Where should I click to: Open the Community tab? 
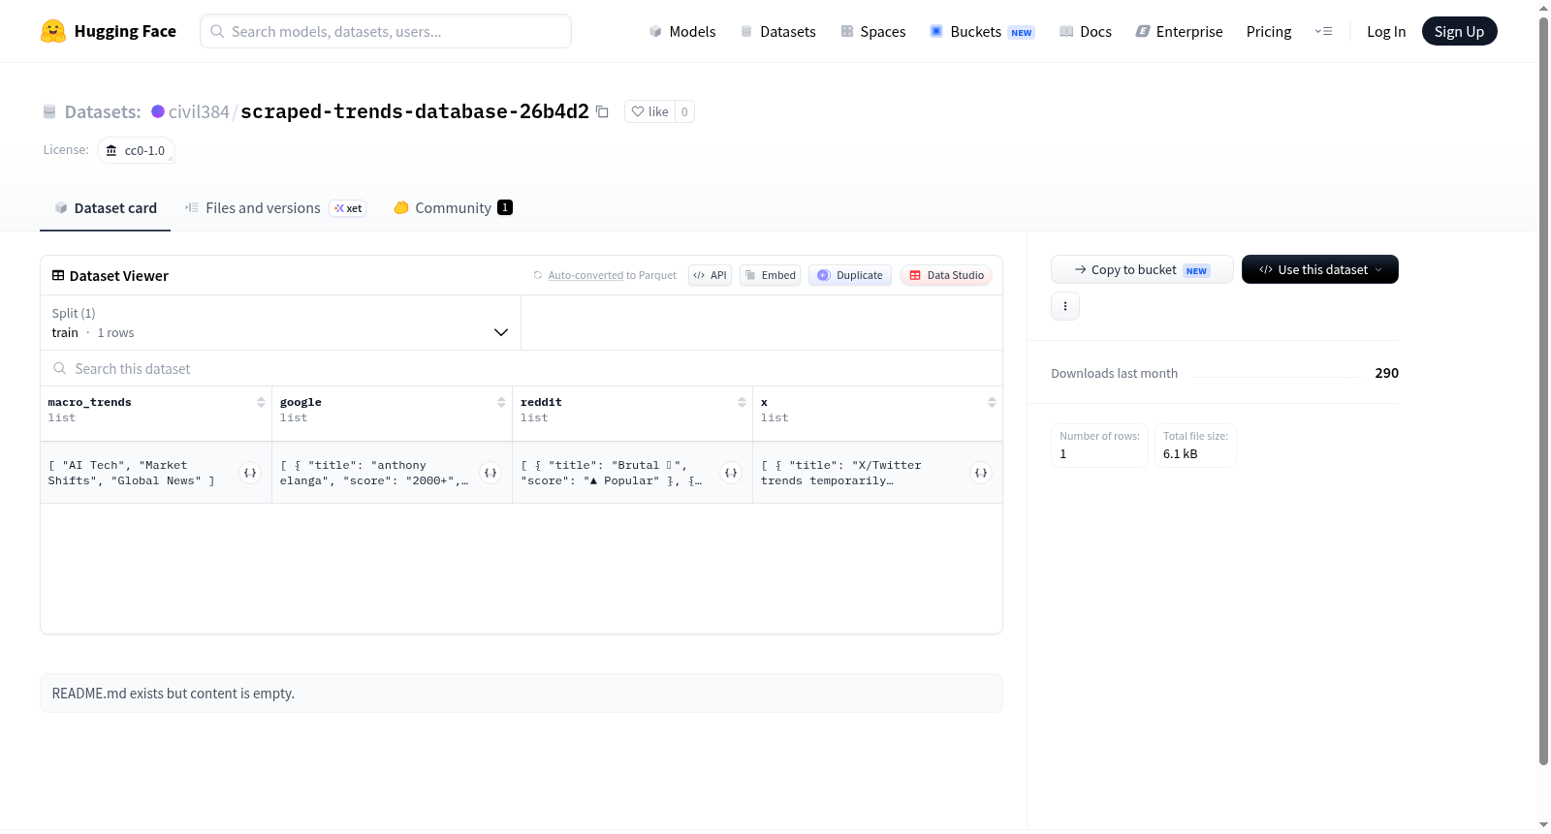point(453,207)
